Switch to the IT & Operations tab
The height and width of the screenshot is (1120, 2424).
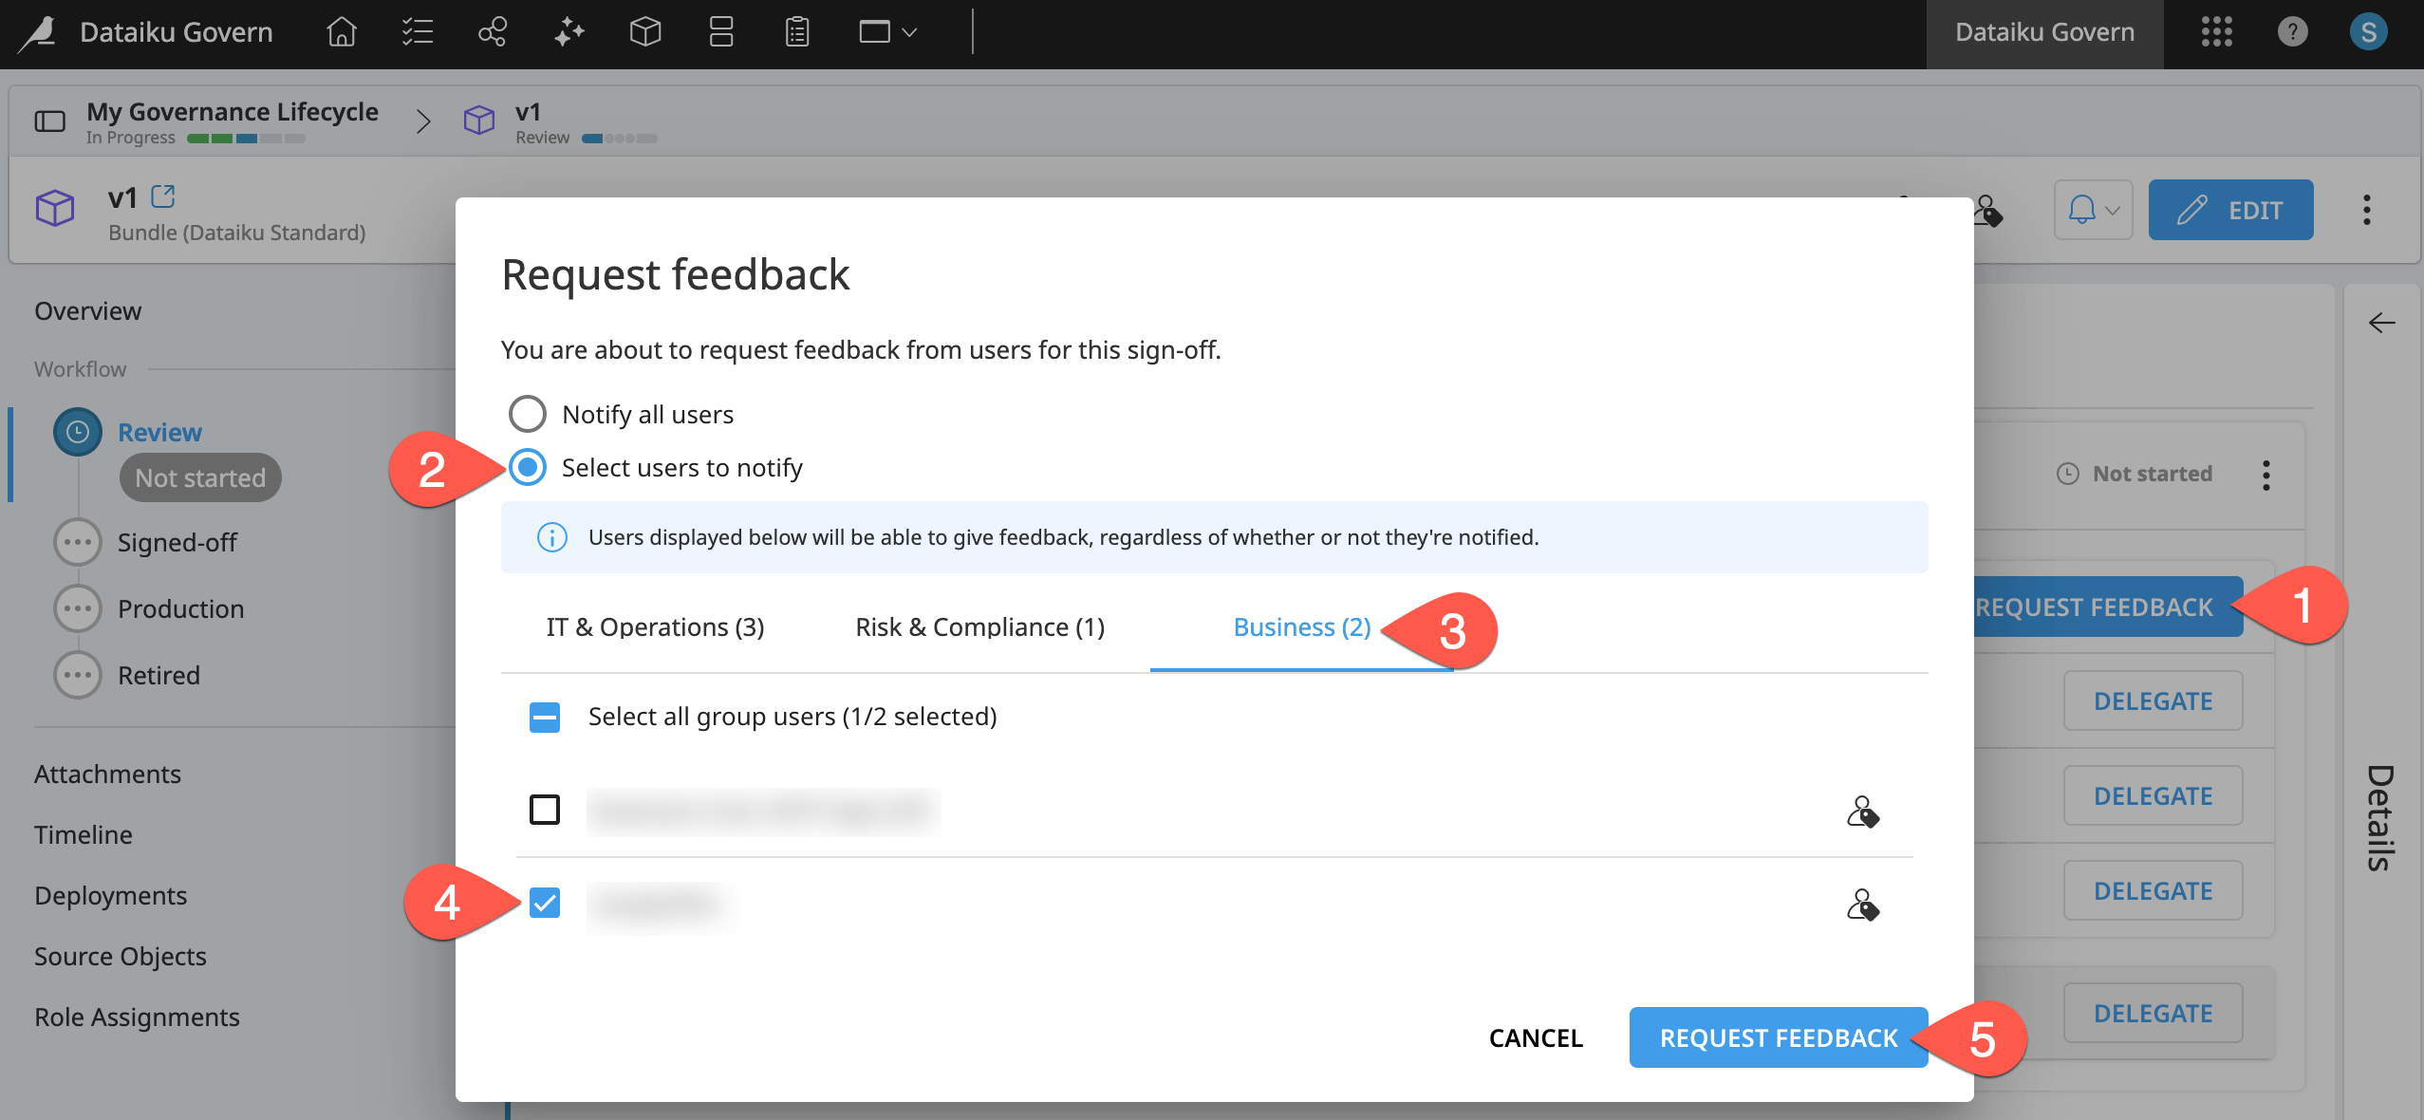click(653, 626)
